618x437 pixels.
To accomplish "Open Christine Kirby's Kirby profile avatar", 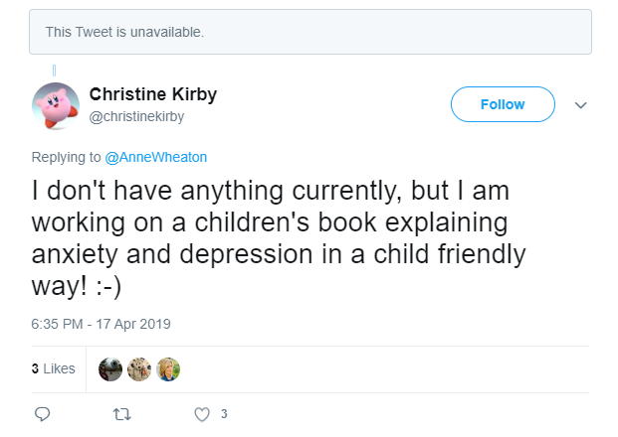I will [x=56, y=106].
